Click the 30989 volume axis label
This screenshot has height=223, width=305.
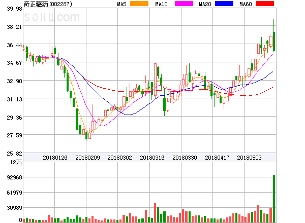14,208
